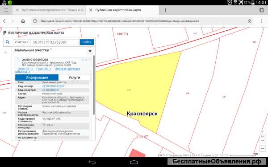Go forward with the browser forward arrow
This screenshot has width=268, height=167.
pos(13,21)
